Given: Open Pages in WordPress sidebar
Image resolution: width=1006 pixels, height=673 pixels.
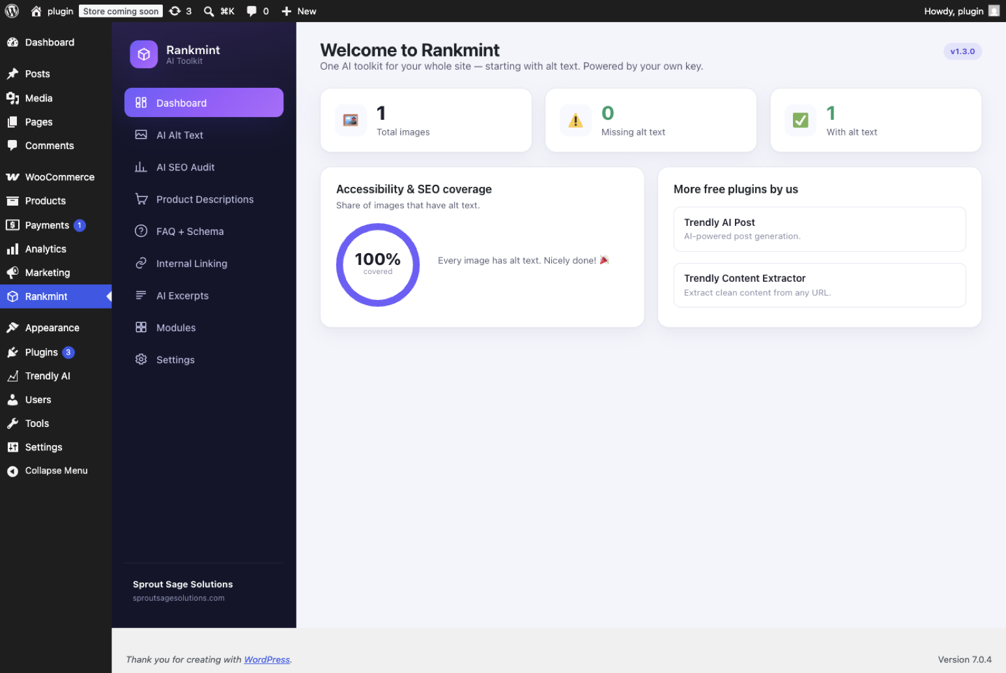Looking at the screenshot, I should 56,122.
